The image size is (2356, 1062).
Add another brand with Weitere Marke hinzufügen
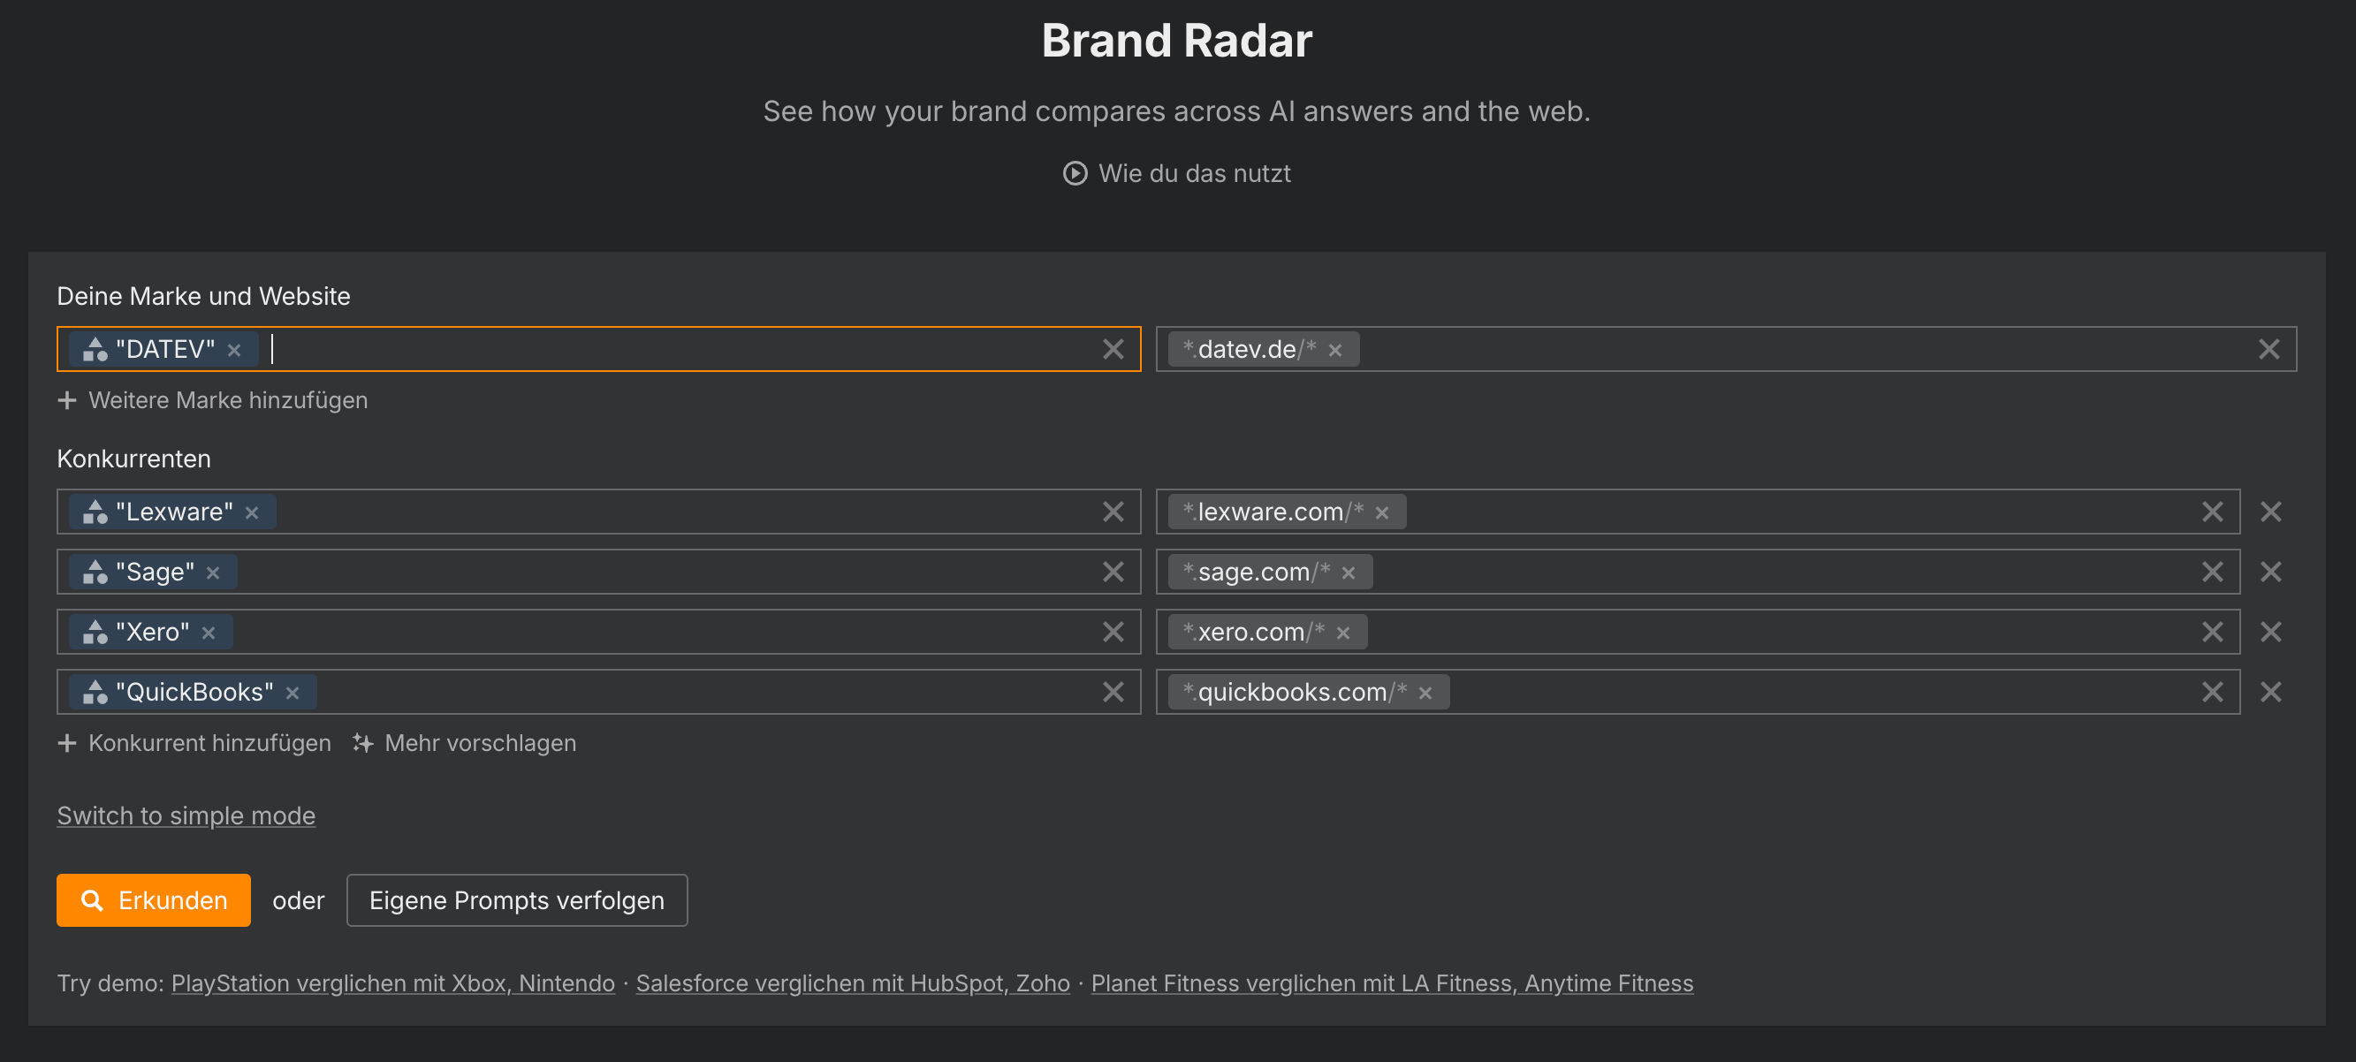coord(212,400)
